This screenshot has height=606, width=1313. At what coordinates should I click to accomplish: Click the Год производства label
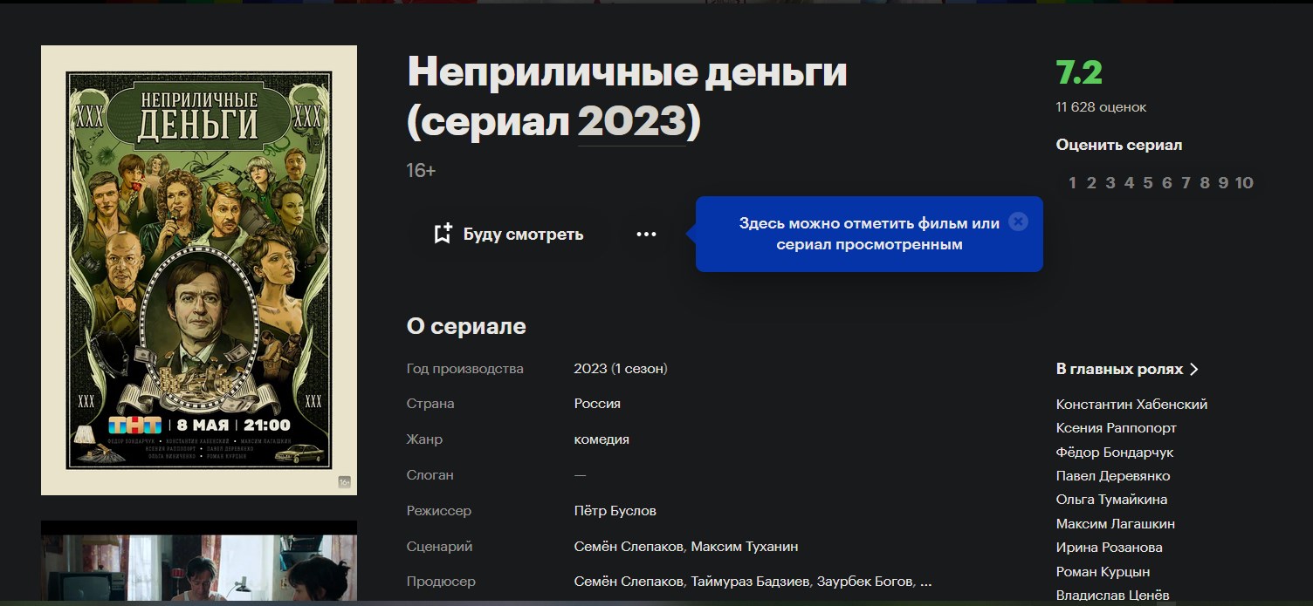465,369
